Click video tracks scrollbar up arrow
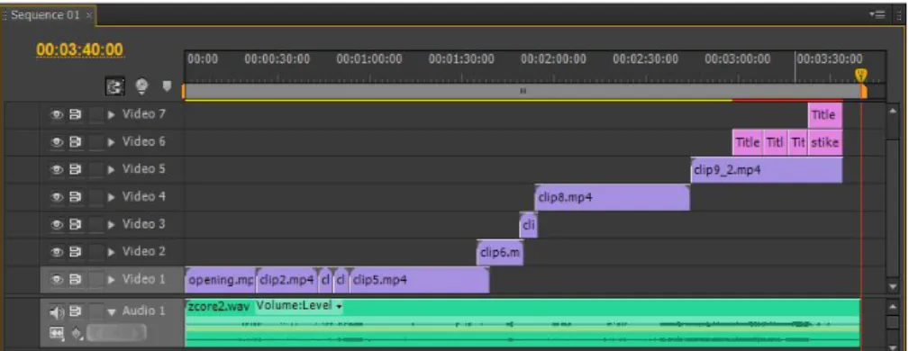 click(x=894, y=111)
